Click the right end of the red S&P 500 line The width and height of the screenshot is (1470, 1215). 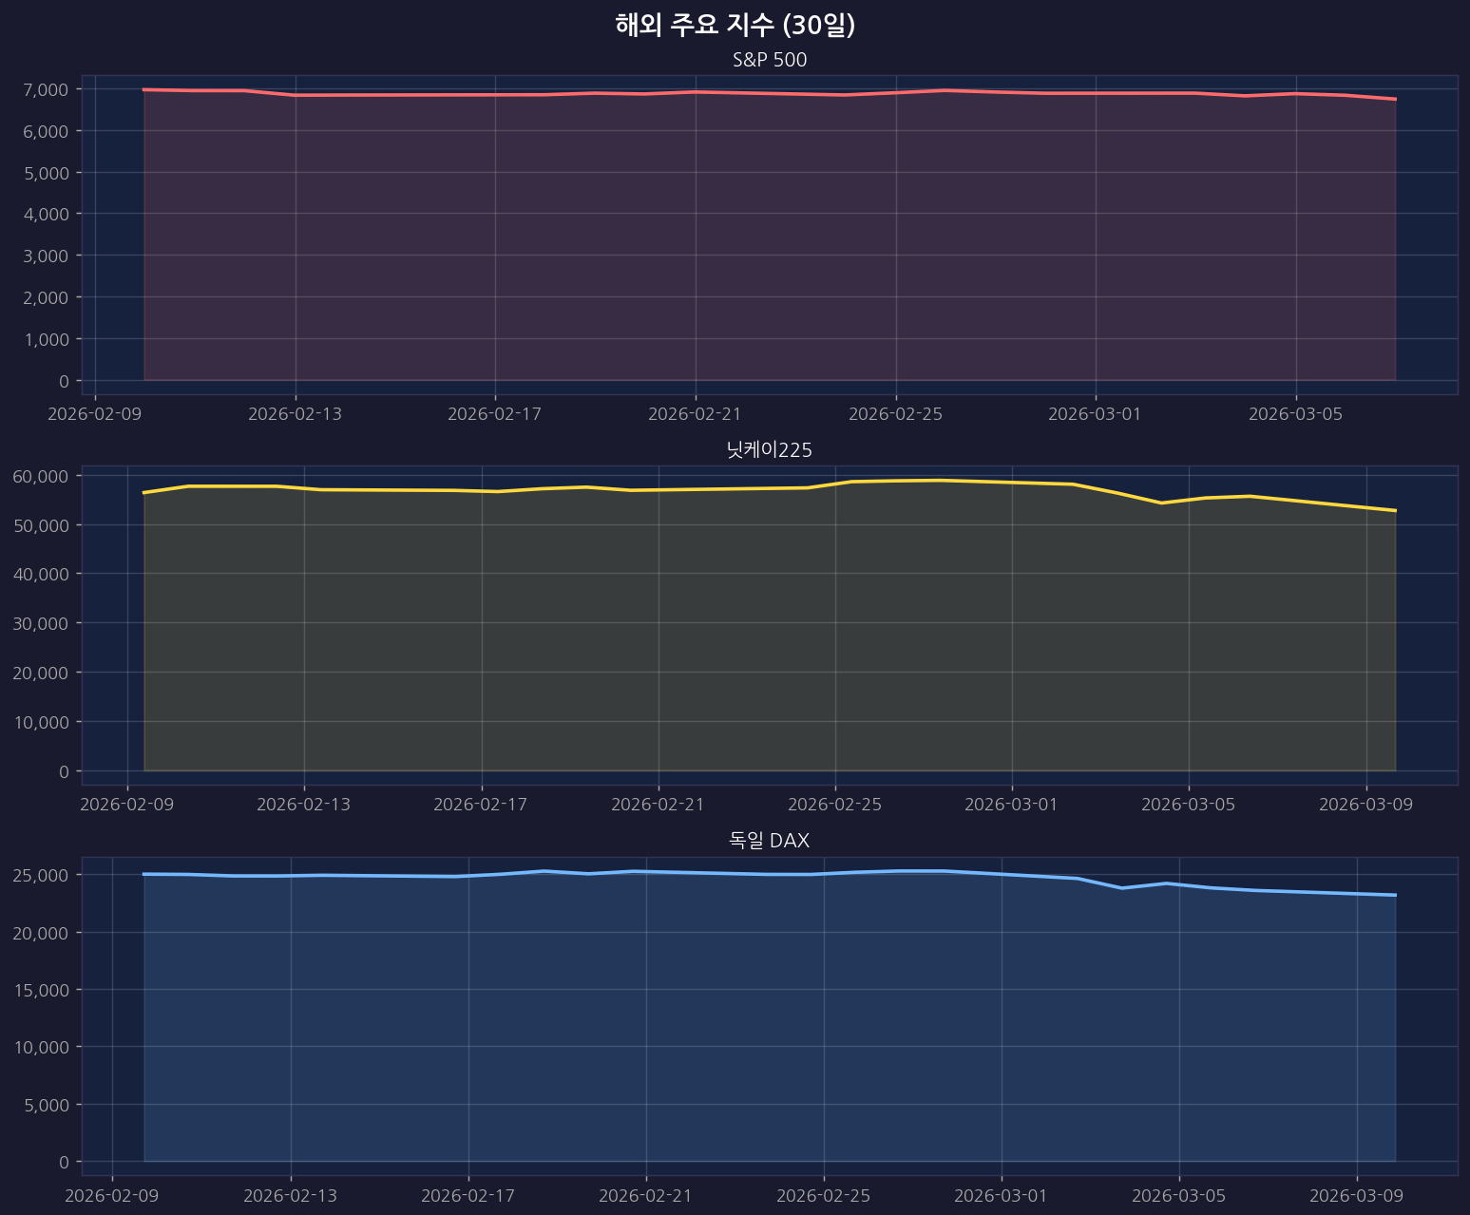pos(1394,99)
